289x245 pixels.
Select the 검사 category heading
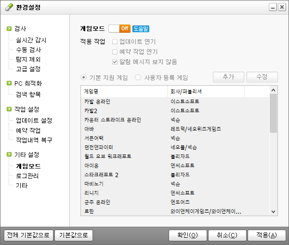(x=20, y=29)
